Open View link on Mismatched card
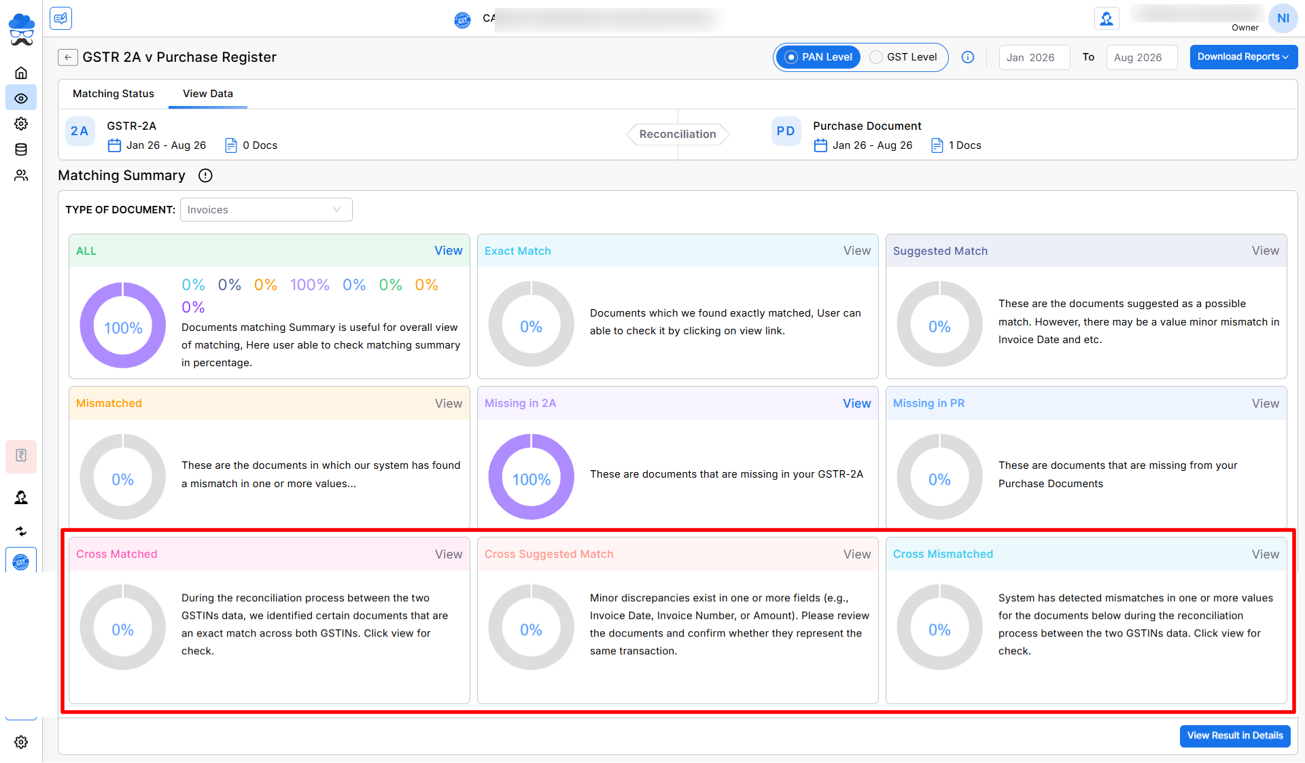 (x=449, y=404)
